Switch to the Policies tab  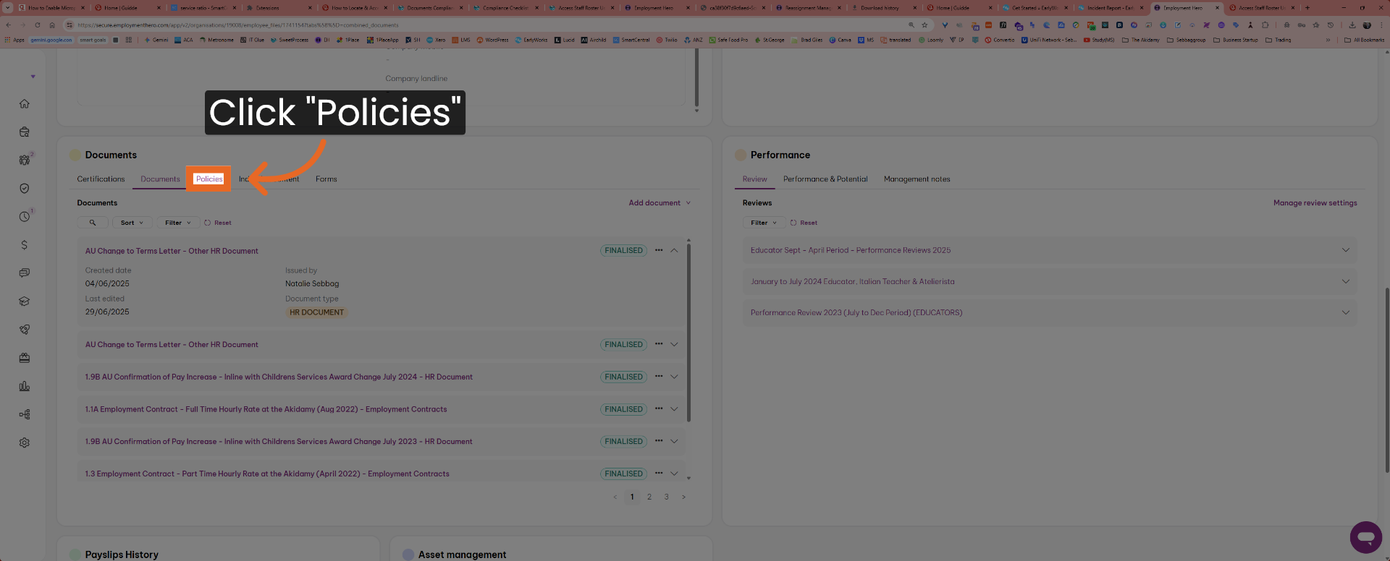point(209,179)
